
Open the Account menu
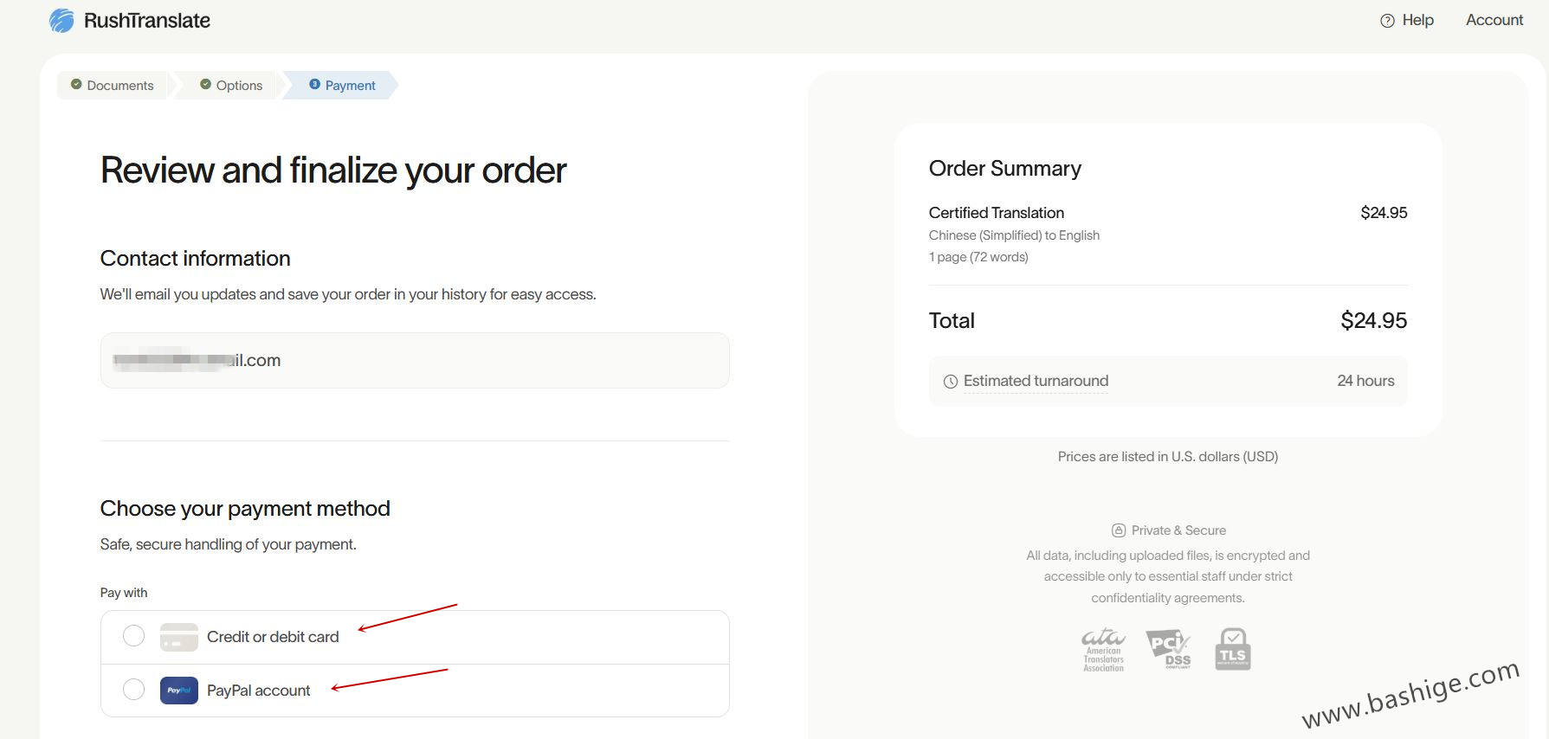1494,20
